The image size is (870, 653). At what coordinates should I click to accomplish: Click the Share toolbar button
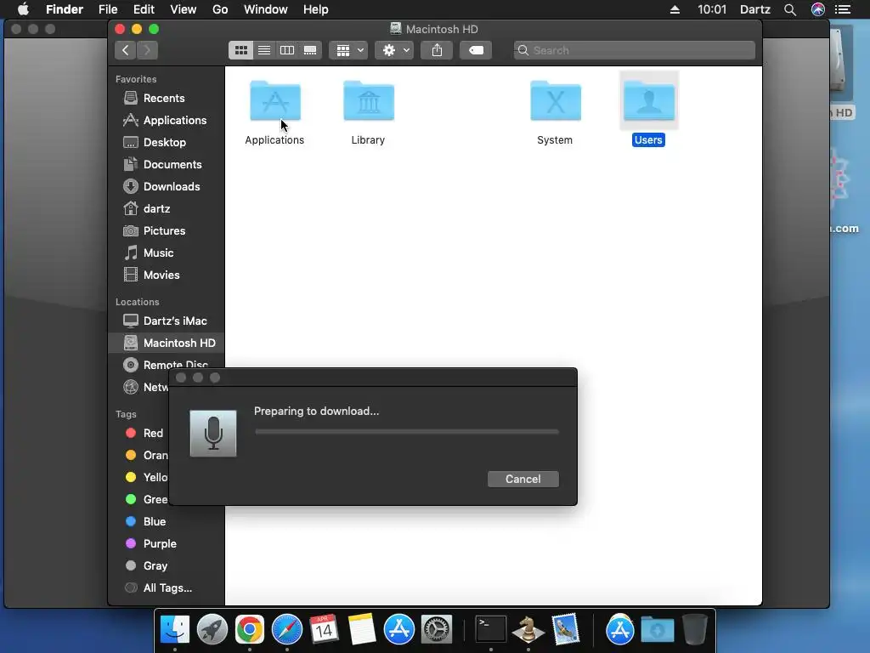pos(437,50)
